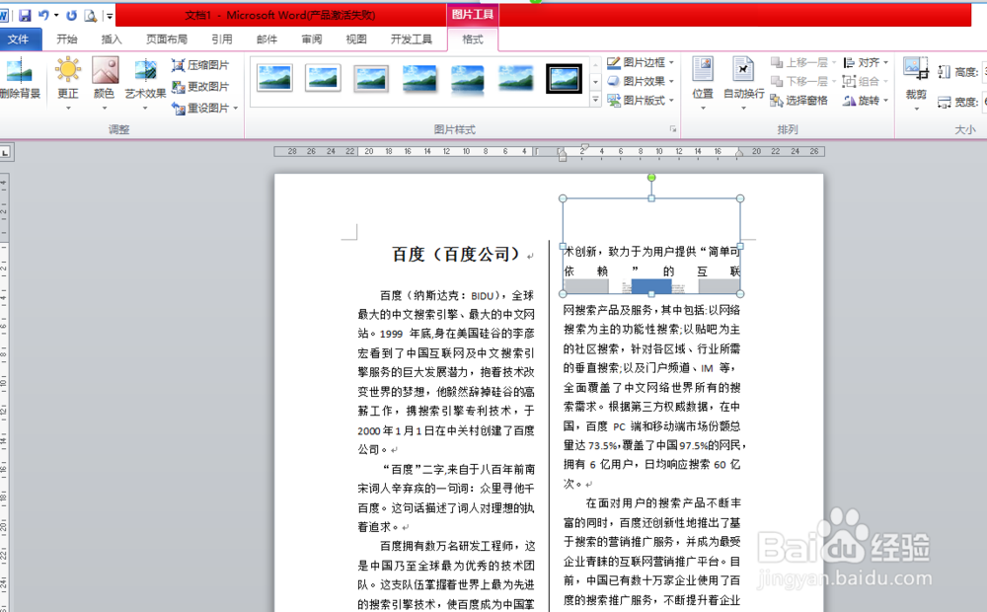Screen dimensions: 987x612
Task: Apply the black double-frame picture style
Action: click(564, 79)
